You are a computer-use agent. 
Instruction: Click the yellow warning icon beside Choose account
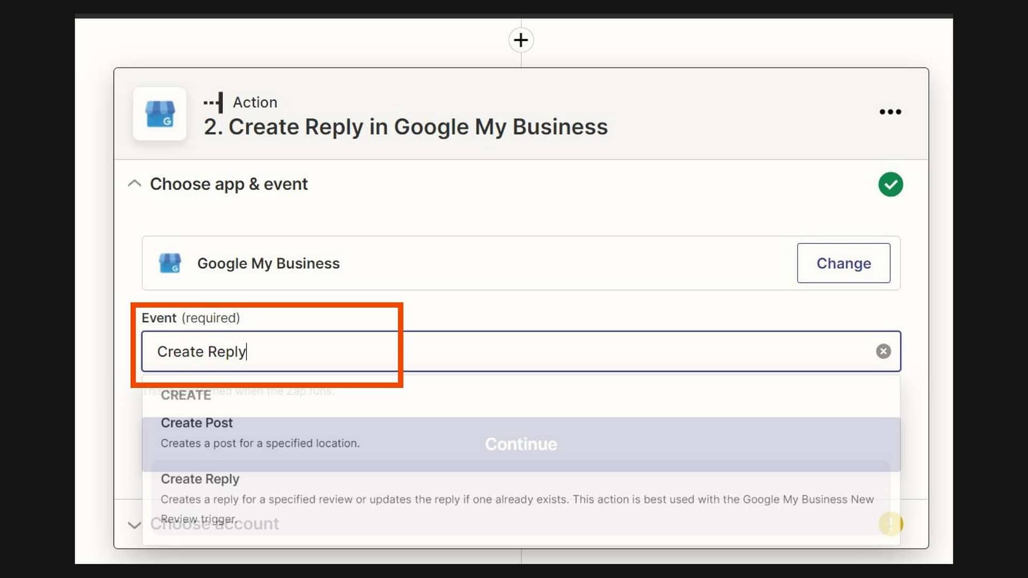(x=890, y=523)
